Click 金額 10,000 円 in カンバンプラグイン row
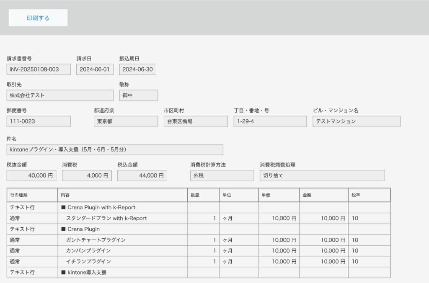Viewport: 429px width, 283px height. [x=324, y=251]
